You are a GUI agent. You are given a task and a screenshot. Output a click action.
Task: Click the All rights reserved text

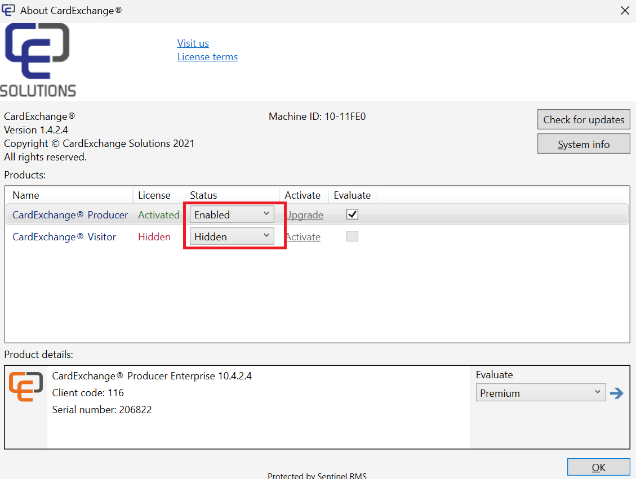pyautogui.click(x=46, y=157)
